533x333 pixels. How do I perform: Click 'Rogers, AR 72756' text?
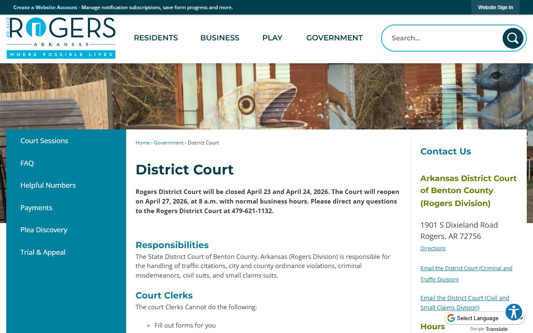(x=451, y=236)
